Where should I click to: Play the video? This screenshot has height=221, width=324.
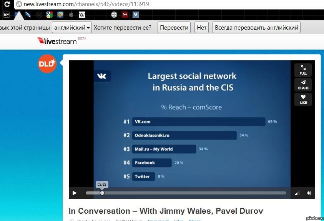click(x=75, y=193)
